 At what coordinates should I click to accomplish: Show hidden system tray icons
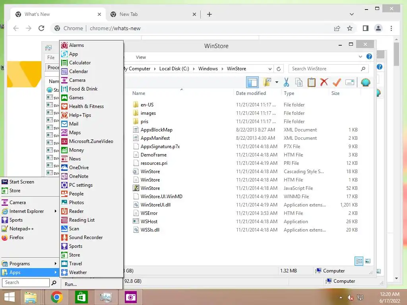(x=341, y=297)
